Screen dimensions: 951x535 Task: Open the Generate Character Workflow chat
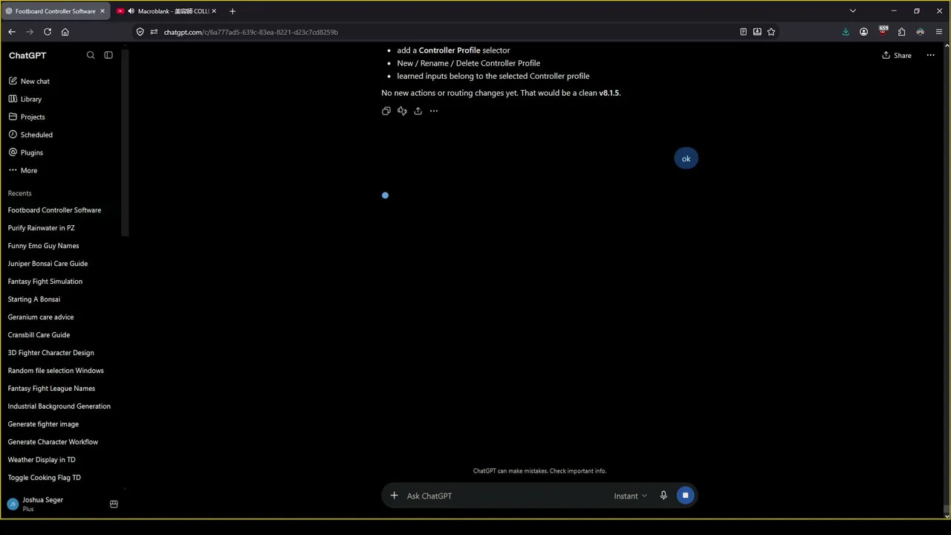53,442
